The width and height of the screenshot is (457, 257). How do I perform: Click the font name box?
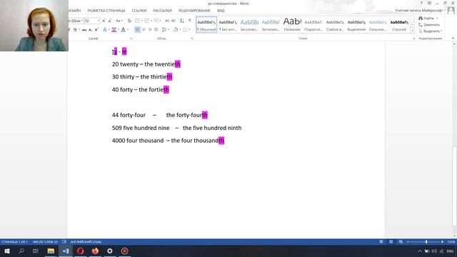(76, 21)
